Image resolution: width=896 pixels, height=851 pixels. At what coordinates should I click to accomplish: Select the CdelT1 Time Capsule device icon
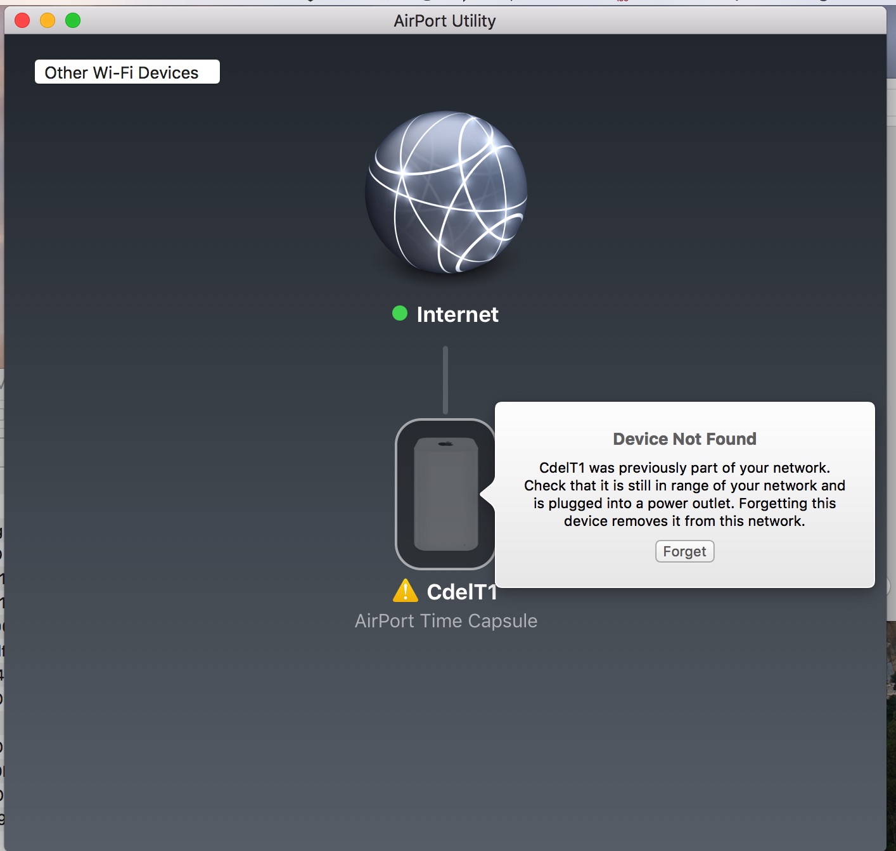tap(445, 494)
